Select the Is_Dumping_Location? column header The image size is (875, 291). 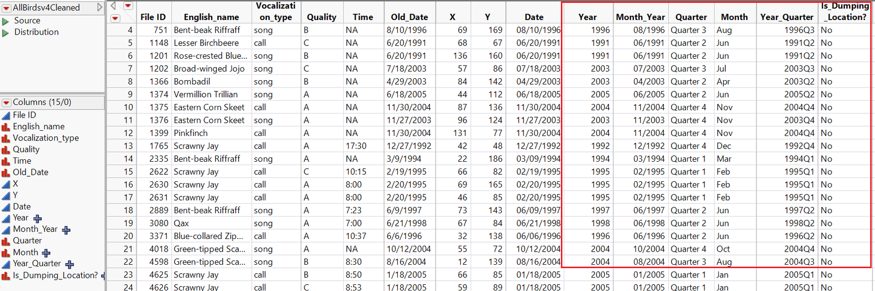(x=843, y=12)
